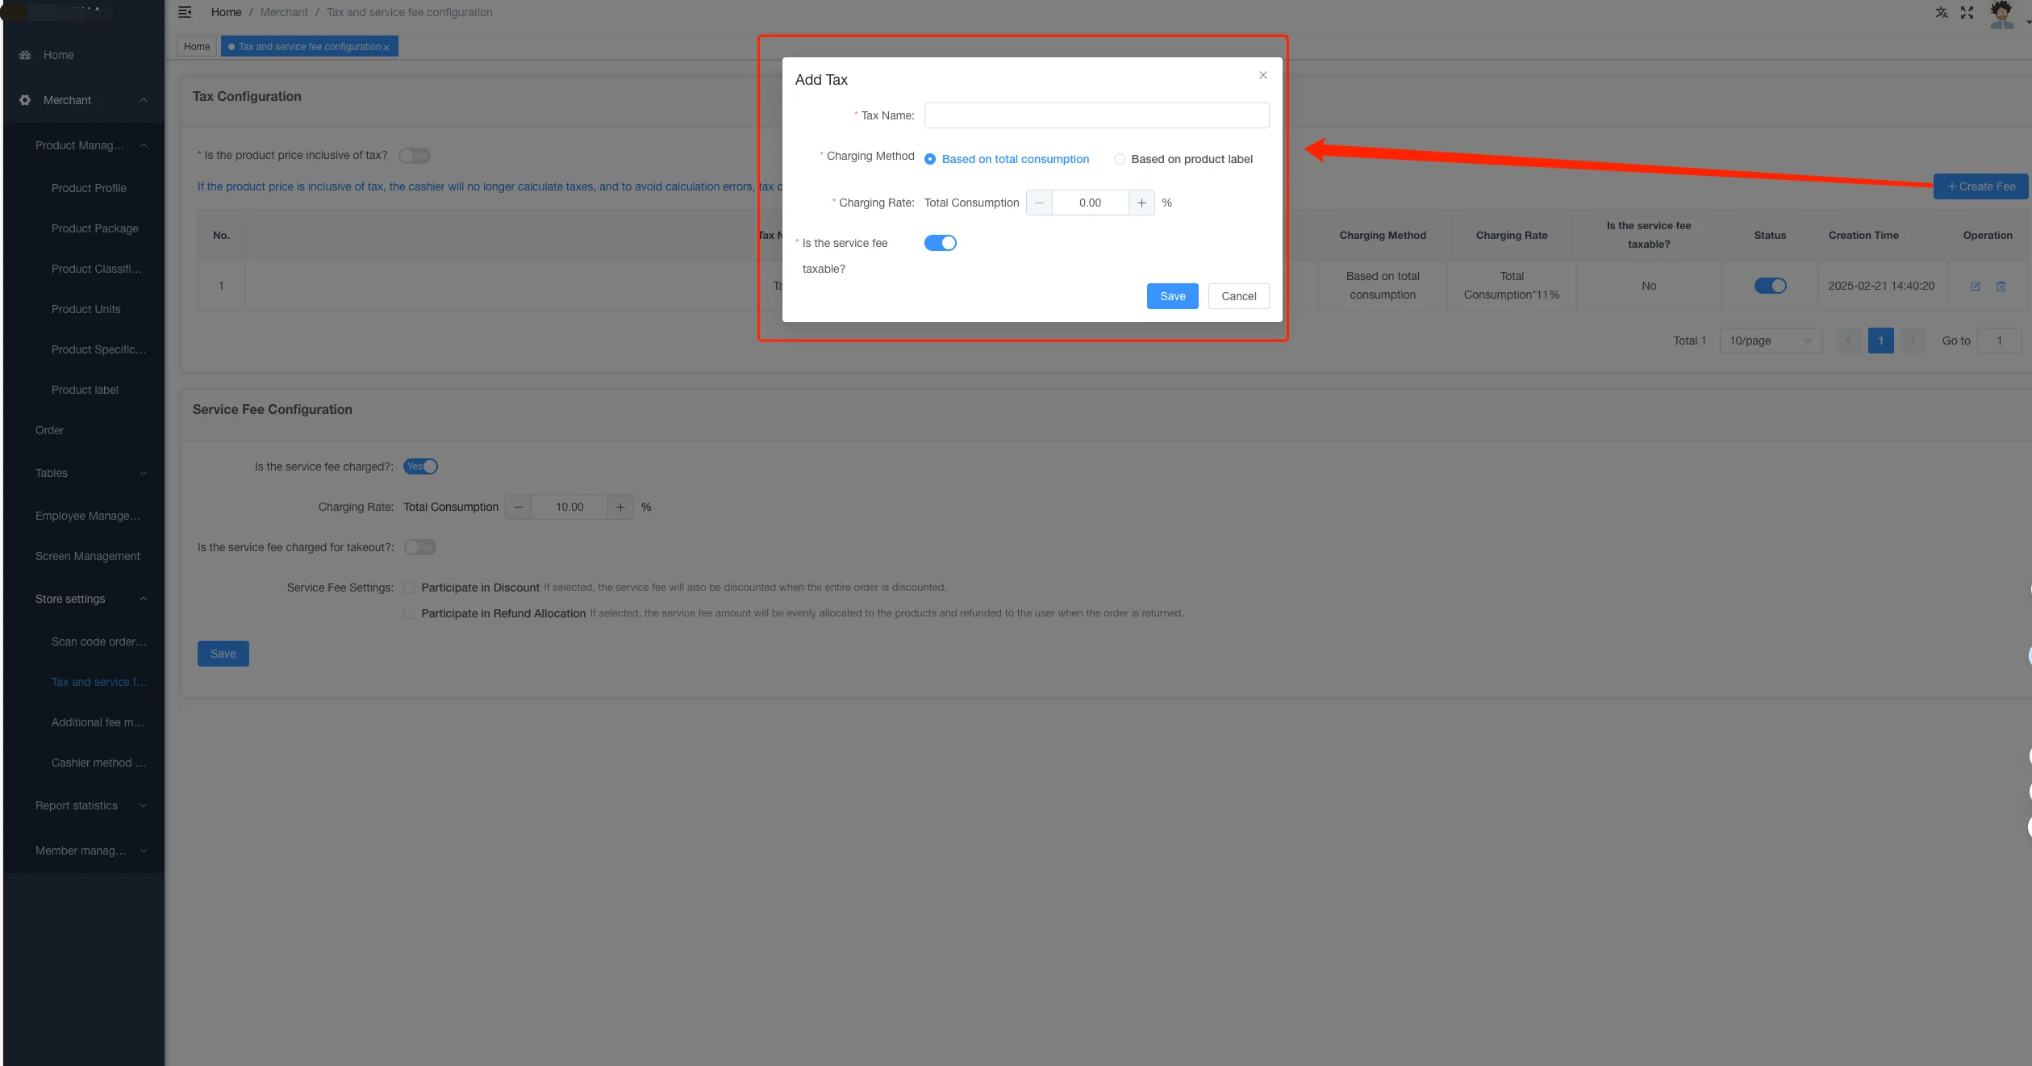Expand the Report statistics submenu
Image resolution: width=2032 pixels, height=1066 pixels.
(x=144, y=805)
